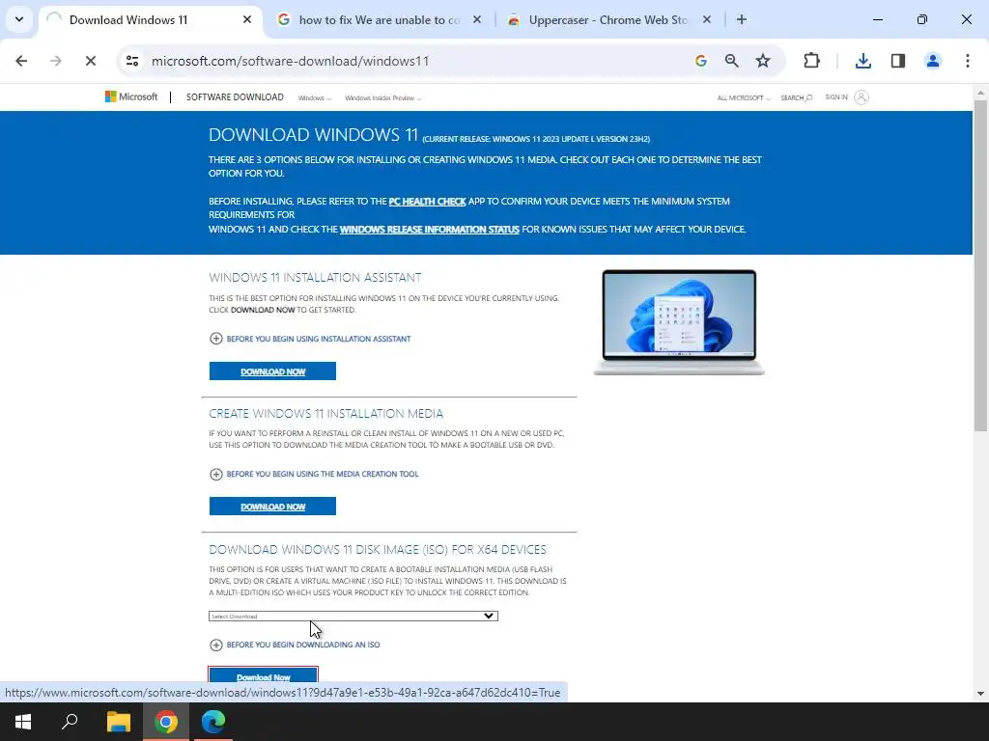
Task: Open the Chrome profile avatar
Action: 933,61
